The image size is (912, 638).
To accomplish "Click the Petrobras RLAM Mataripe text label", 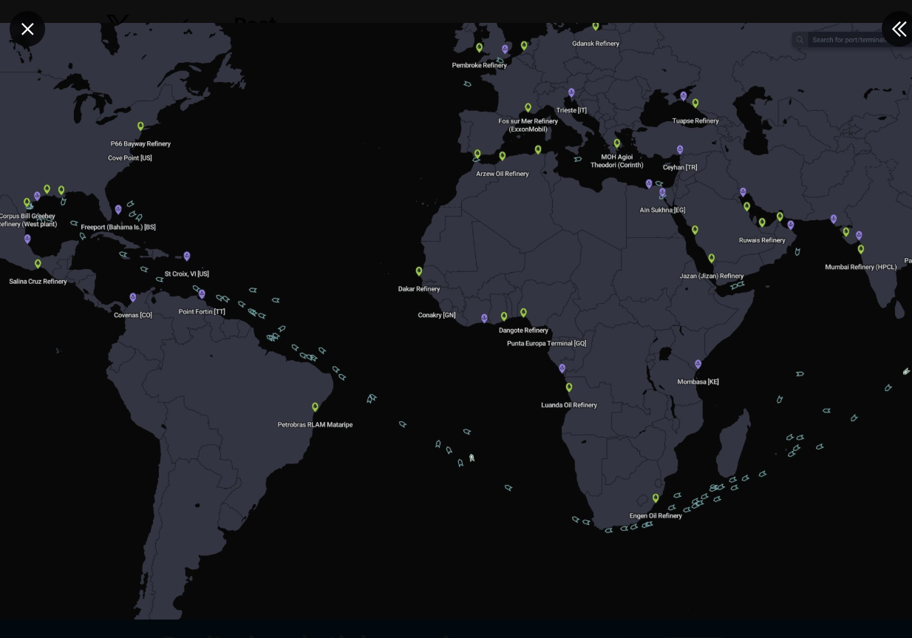I will click(x=315, y=425).
